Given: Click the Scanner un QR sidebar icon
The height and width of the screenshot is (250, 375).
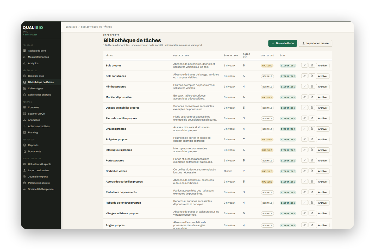Looking at the screenshot, I should (x=24, y=114).
